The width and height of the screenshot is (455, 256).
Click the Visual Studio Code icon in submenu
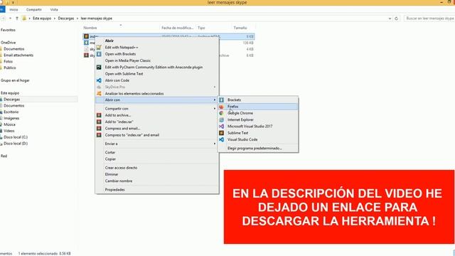[221, 139]
